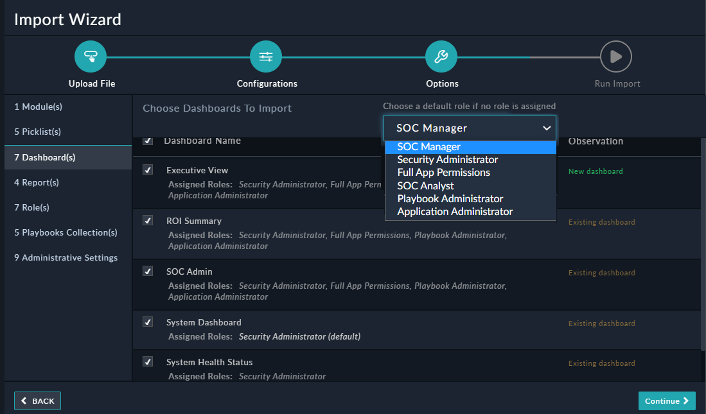Open the default role dropdown
Viewport: 706px width, 414px height.
[x=470, y=128]
